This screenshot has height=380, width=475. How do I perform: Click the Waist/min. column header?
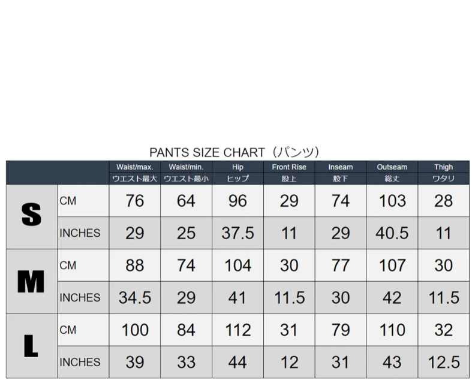pyautogui.click(x=186, y=167)
